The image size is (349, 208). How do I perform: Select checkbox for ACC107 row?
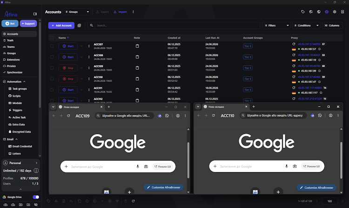tap(52, 46)
